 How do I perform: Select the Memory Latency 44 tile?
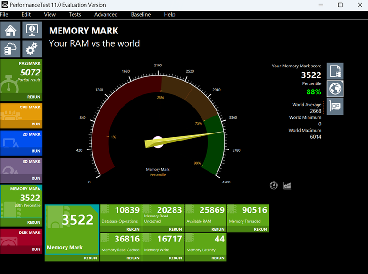pos(206,244)
